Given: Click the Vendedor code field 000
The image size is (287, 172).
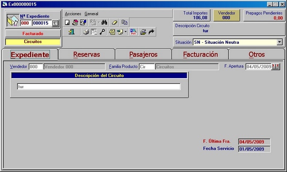Looking at the screenshot, I should coord(36,67).
